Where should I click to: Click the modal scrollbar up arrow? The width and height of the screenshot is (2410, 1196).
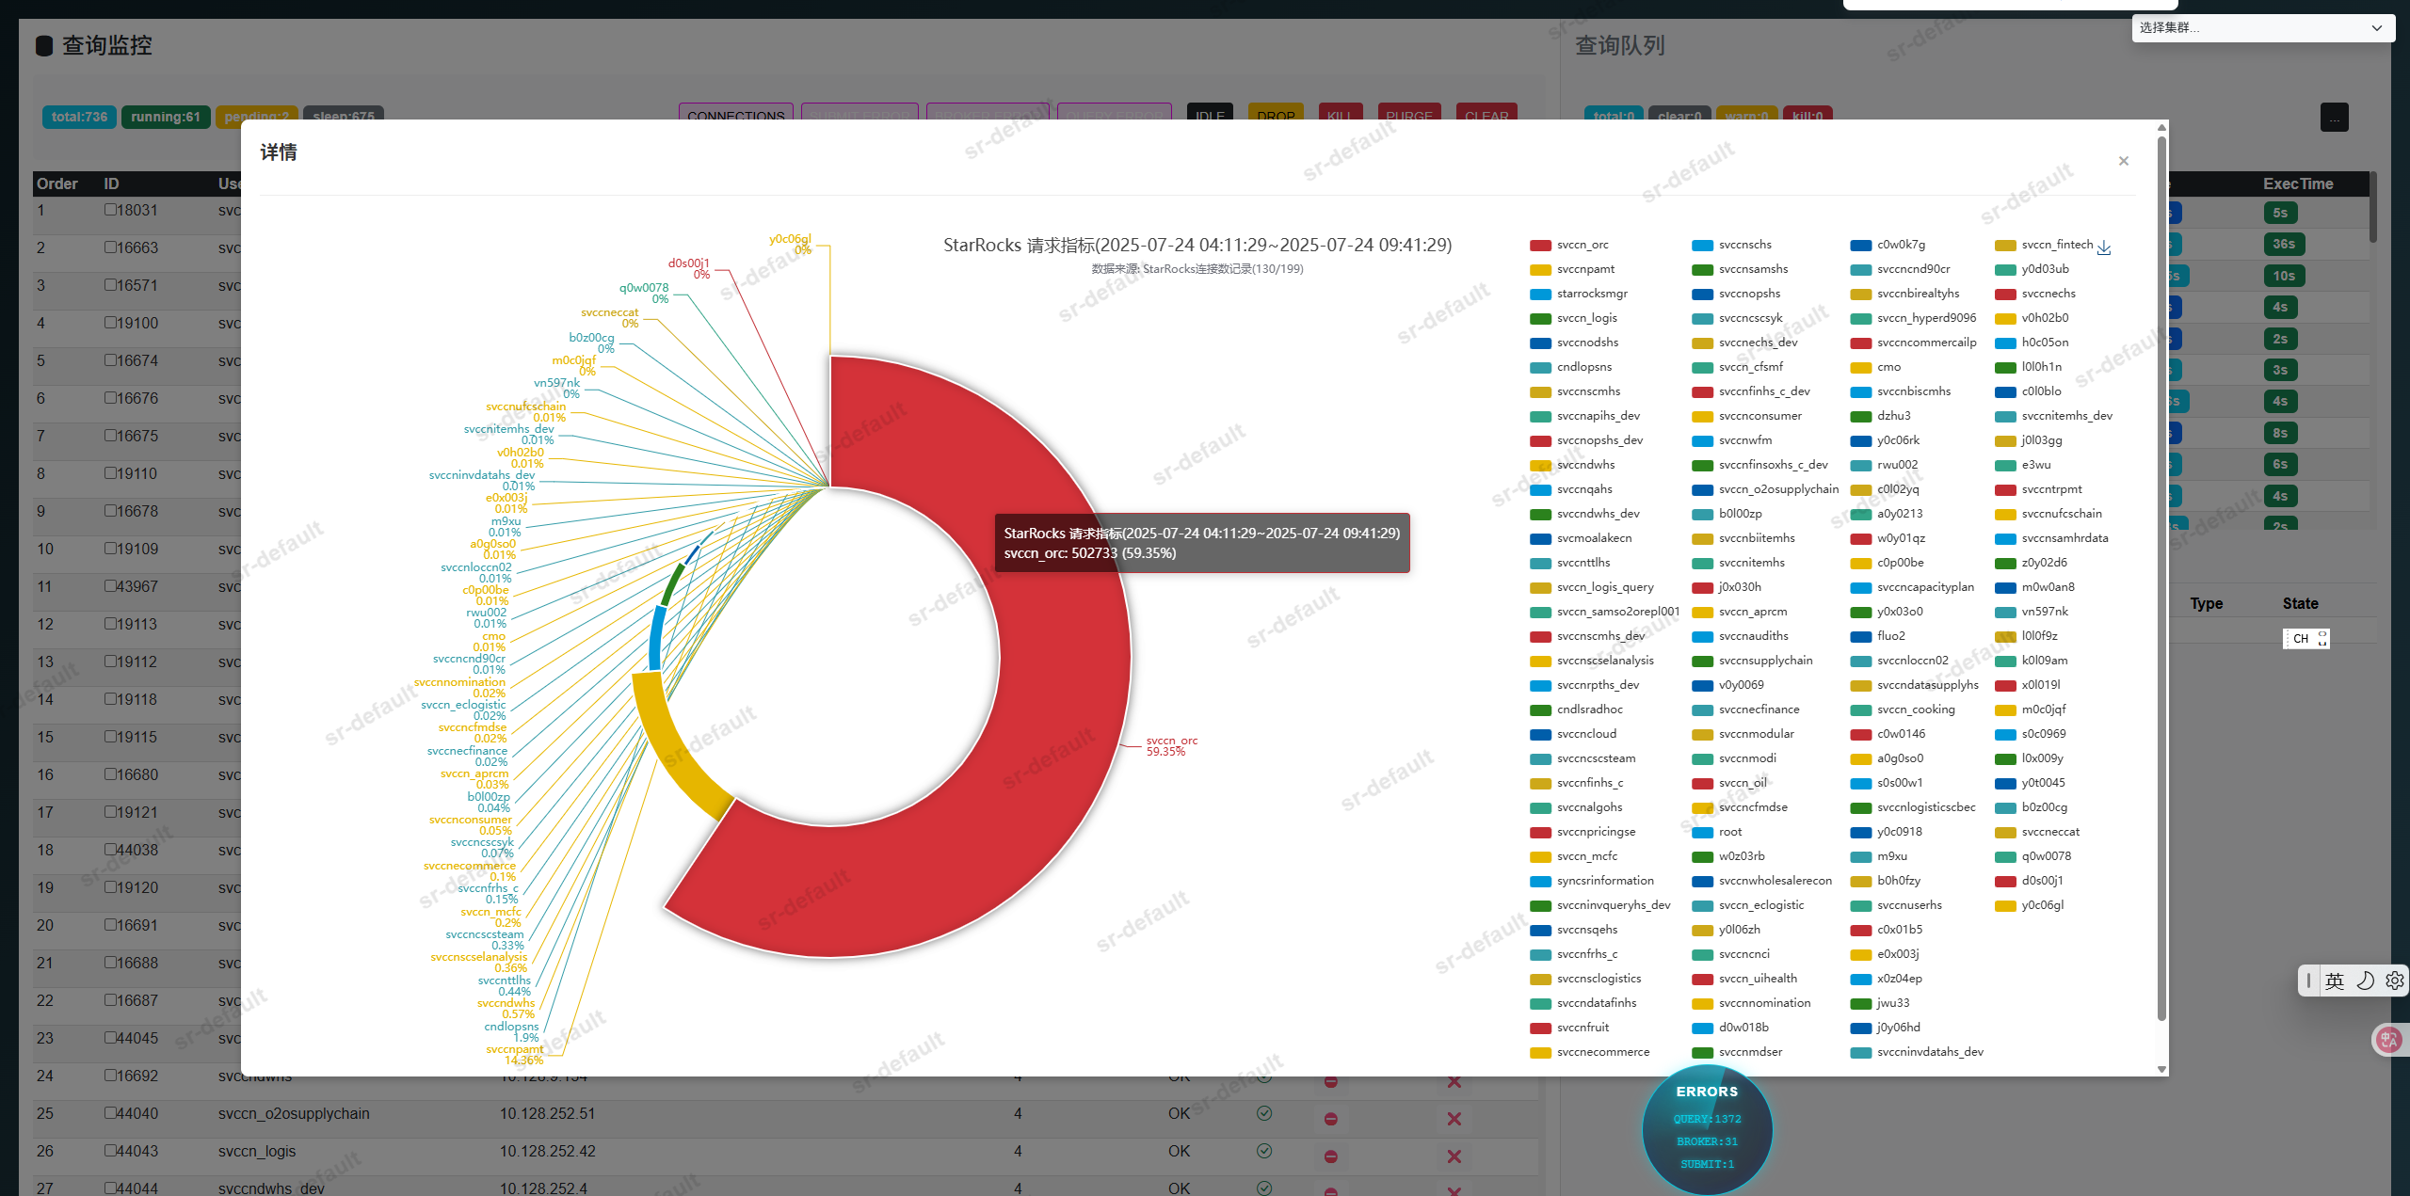pos(2161,127)
